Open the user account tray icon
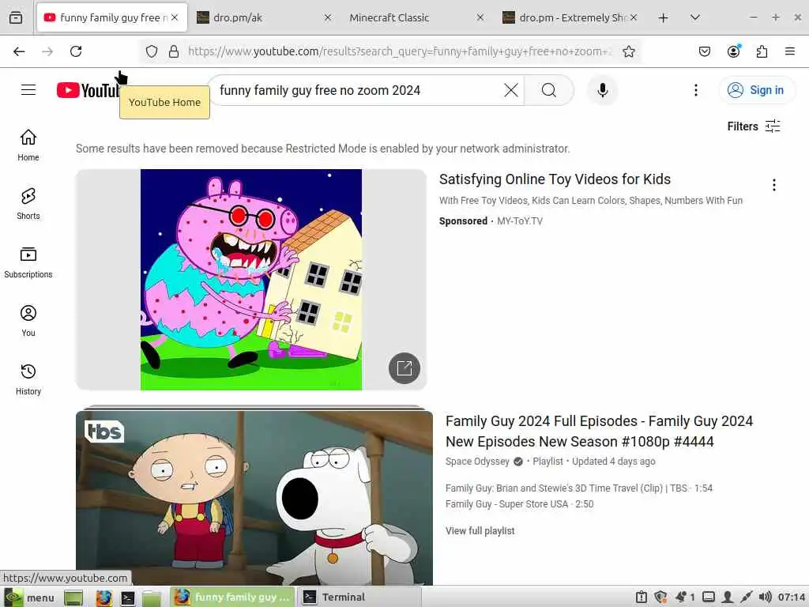 728,598
